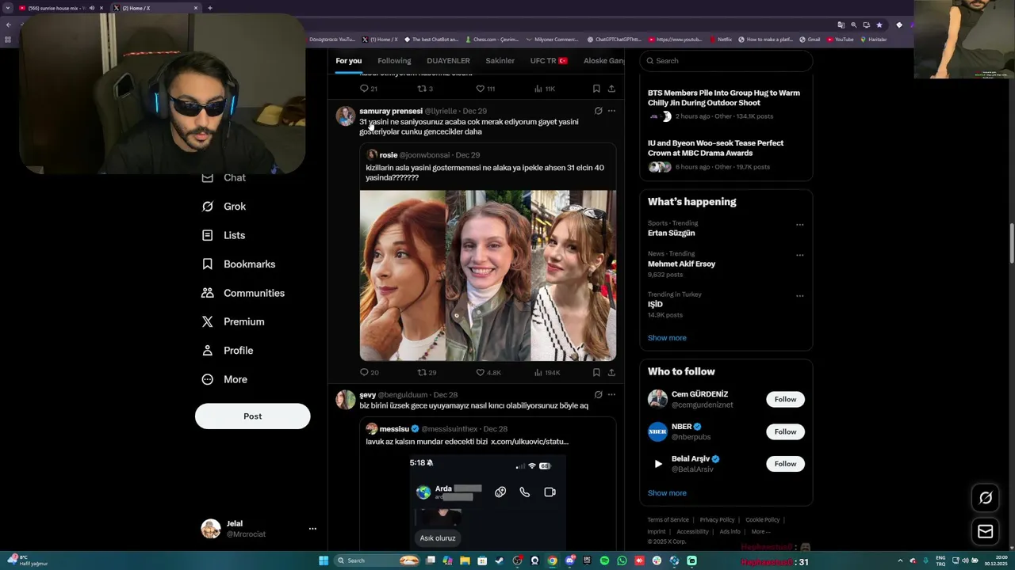Reply to the top post with 21 replies
The height and width of the screenshot is (570, 1015).
pos(369,89)
